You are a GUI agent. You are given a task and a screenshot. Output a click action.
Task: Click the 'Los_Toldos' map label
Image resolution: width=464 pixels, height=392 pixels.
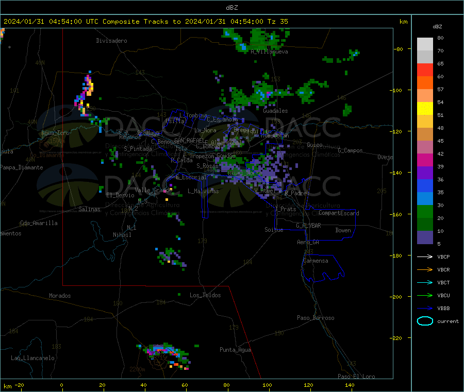coord(205,295)
